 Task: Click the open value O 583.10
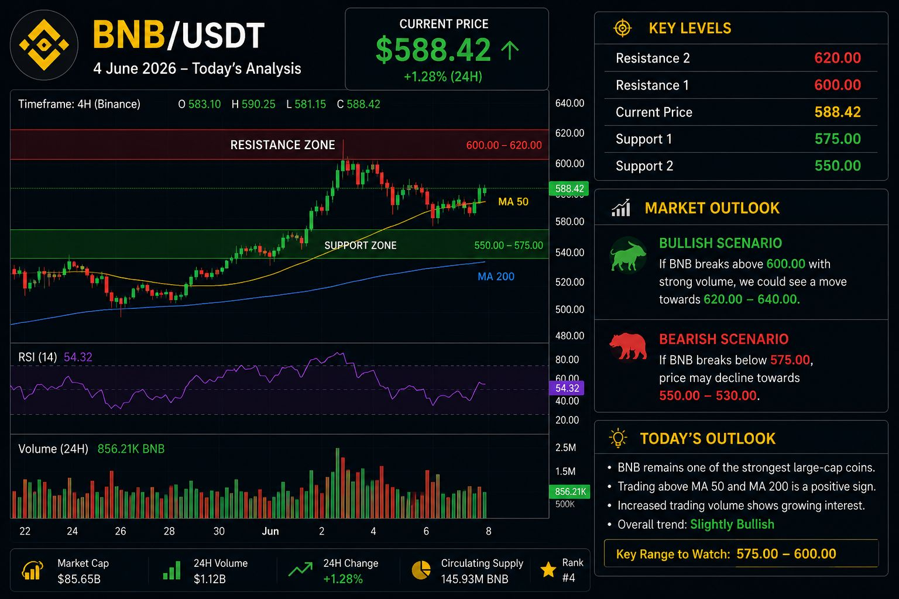[x=200, y=104]
